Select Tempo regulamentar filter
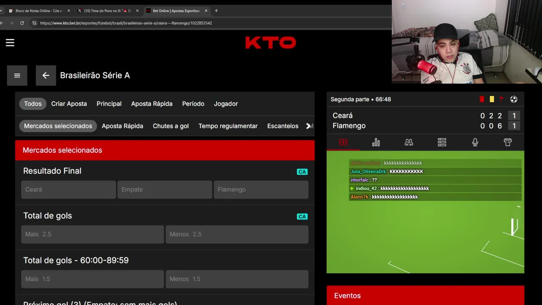 [228, 126]
